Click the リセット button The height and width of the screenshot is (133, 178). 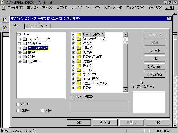(x=155, y=51)
